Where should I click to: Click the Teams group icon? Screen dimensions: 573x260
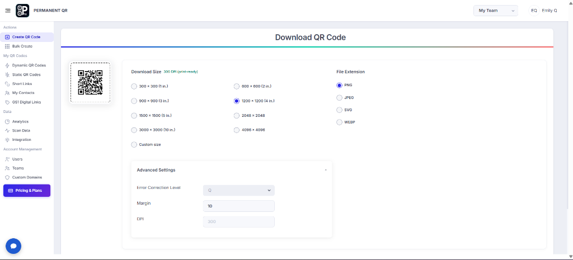coord(7,168)
